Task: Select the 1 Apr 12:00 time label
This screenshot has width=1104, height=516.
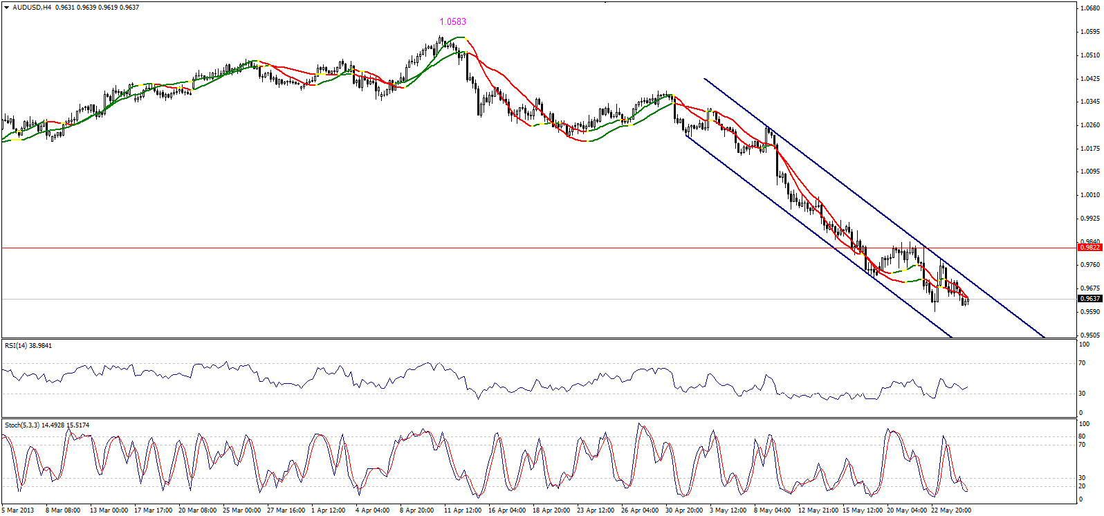Action: pos(329,510)
